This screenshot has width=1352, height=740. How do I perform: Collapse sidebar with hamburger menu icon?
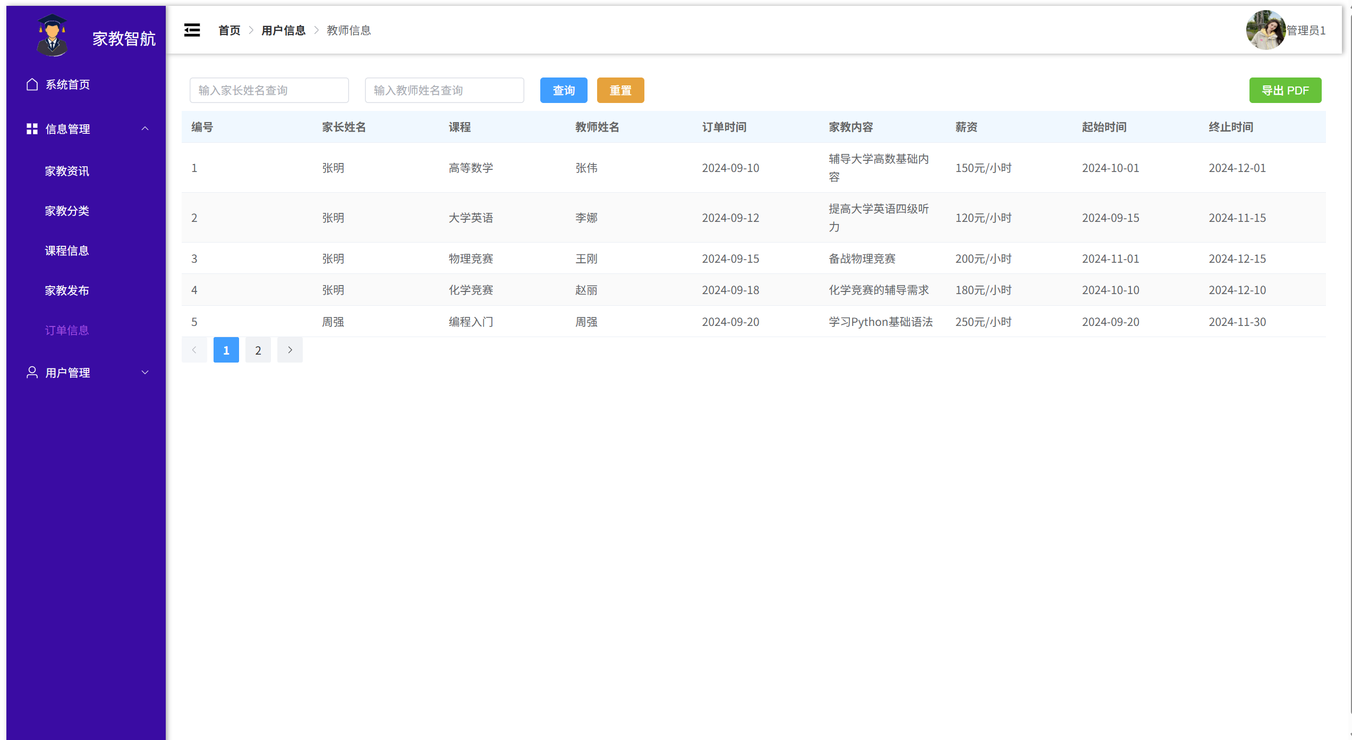[x=192, y=30]
